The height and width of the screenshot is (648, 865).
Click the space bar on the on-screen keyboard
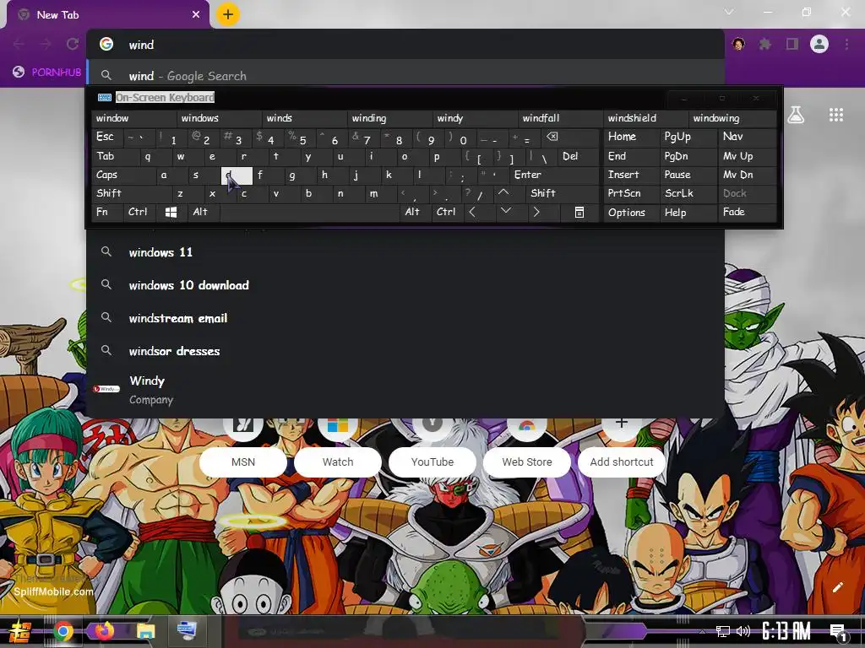[310, 212]
